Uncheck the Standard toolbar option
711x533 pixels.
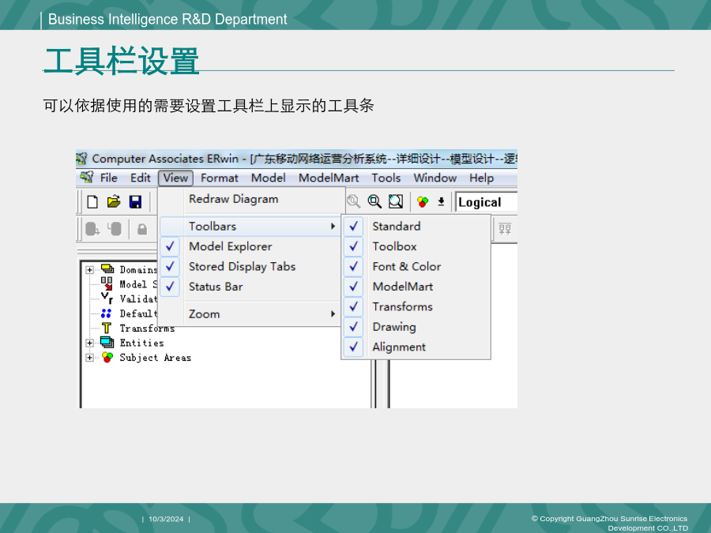point(416,226)
